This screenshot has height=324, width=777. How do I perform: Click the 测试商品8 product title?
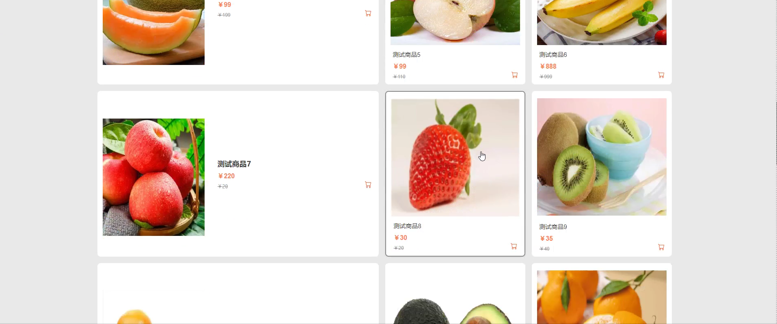pyautogui.click(x=407, y=226)
